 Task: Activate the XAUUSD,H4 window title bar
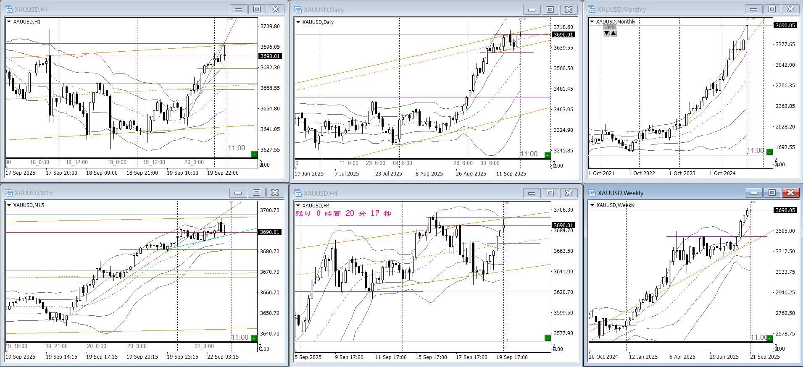(399, 193)
